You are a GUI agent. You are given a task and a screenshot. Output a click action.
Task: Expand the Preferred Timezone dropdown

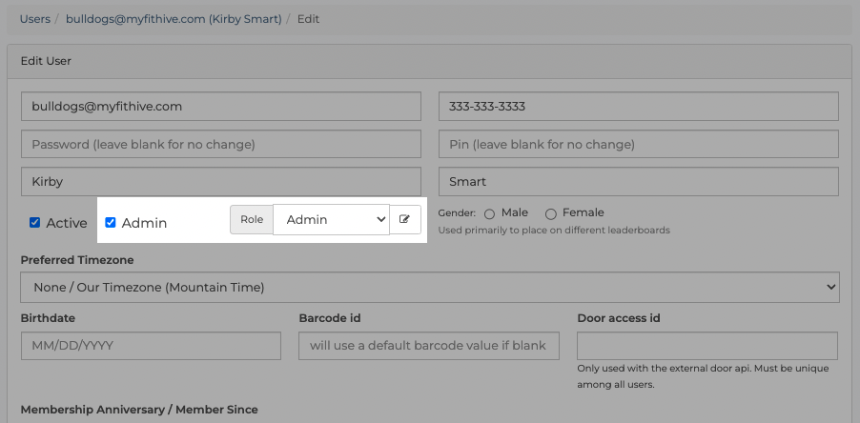(430, 287)
